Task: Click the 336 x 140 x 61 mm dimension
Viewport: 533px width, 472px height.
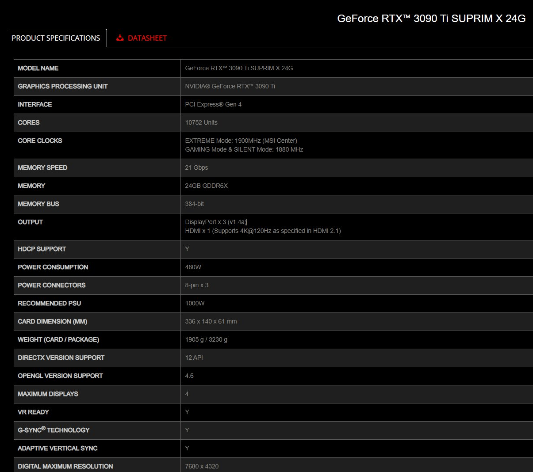Action: (211, 321)
